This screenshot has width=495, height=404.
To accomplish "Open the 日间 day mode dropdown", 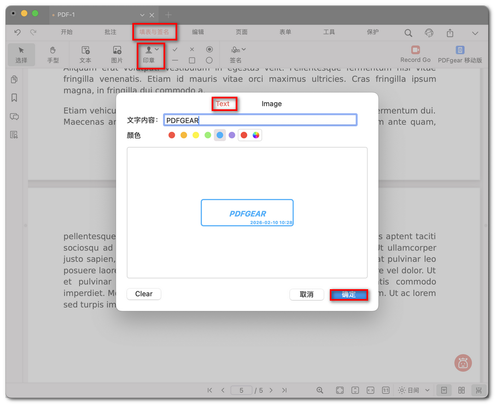I will click(x=414, y=390).
